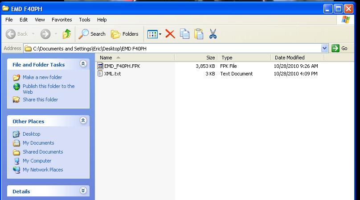The width and height of the screenshot is (360, 200).
Task: Click the My Network Places icon
Action: [x=16, y=170]
